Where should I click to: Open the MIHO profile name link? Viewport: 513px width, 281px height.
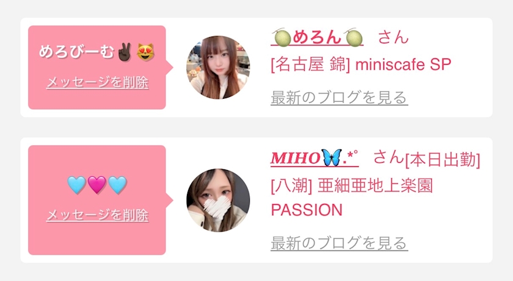click(315, 158)
